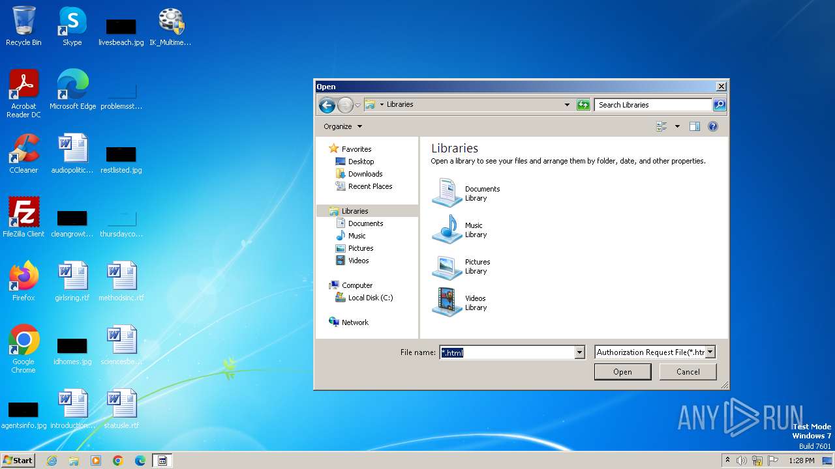Launch Internet Explorer from taskbar
The image size is (835, 469).
[x=52, y=461]
